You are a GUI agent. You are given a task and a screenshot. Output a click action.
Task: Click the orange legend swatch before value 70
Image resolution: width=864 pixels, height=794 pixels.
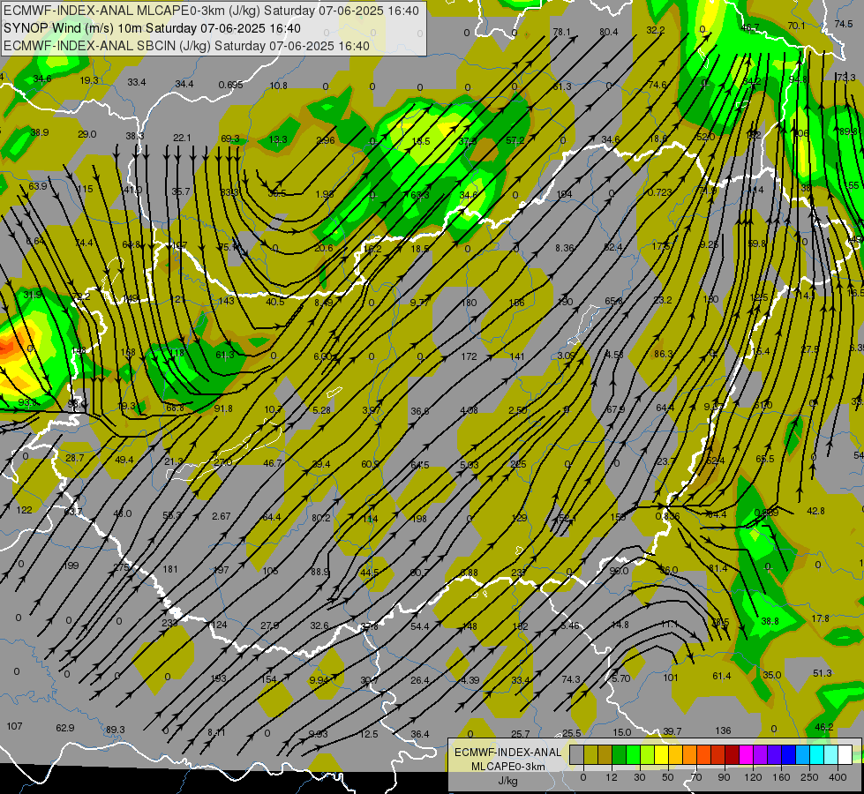[x=690, y=754]
